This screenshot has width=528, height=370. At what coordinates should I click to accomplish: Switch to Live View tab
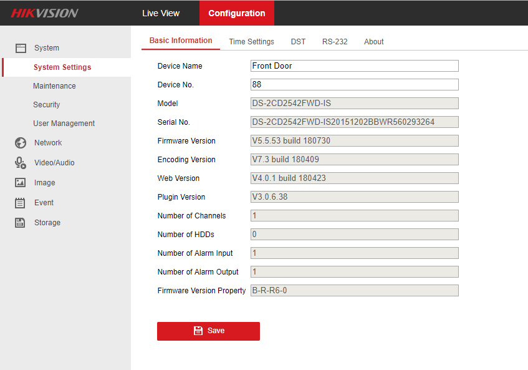(161, 13)
